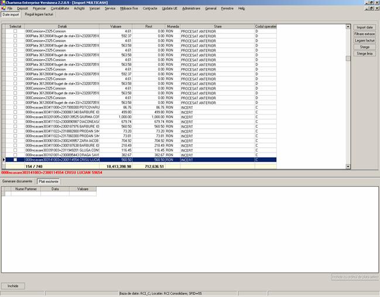Click the Nume Partener column header
The width and height of the screenshot is (380, 297).
tap(25, 189)
